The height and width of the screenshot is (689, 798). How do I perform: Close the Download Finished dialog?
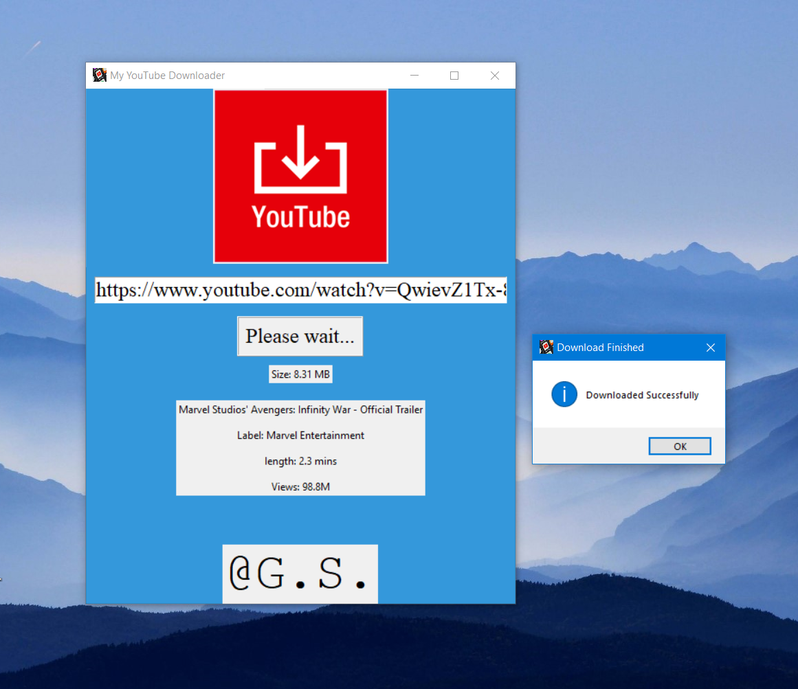coord(711,348)
